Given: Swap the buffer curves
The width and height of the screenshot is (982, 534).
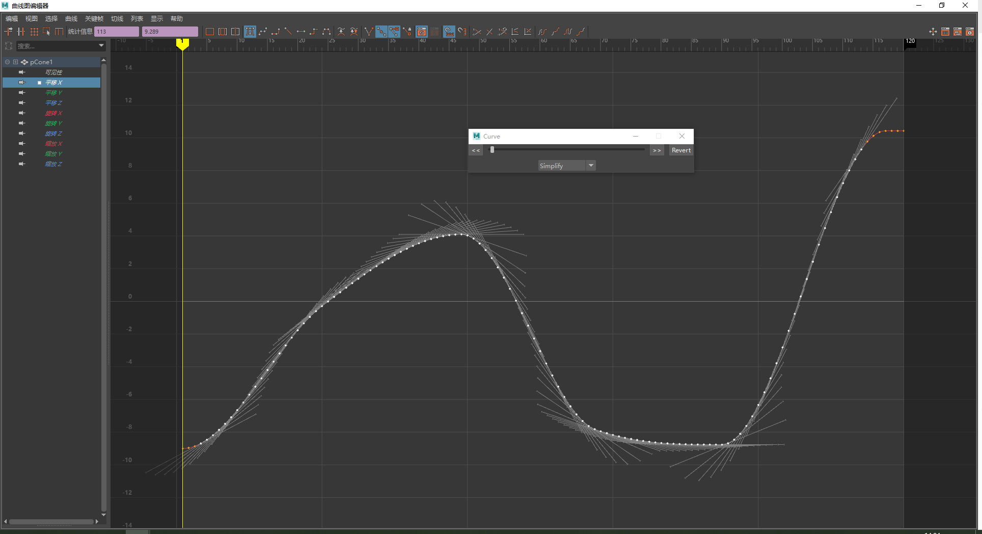Looking at the screenshot, I should [353, 32].
